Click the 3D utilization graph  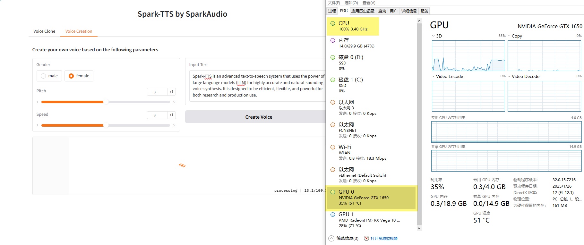(x=468, y=56)
